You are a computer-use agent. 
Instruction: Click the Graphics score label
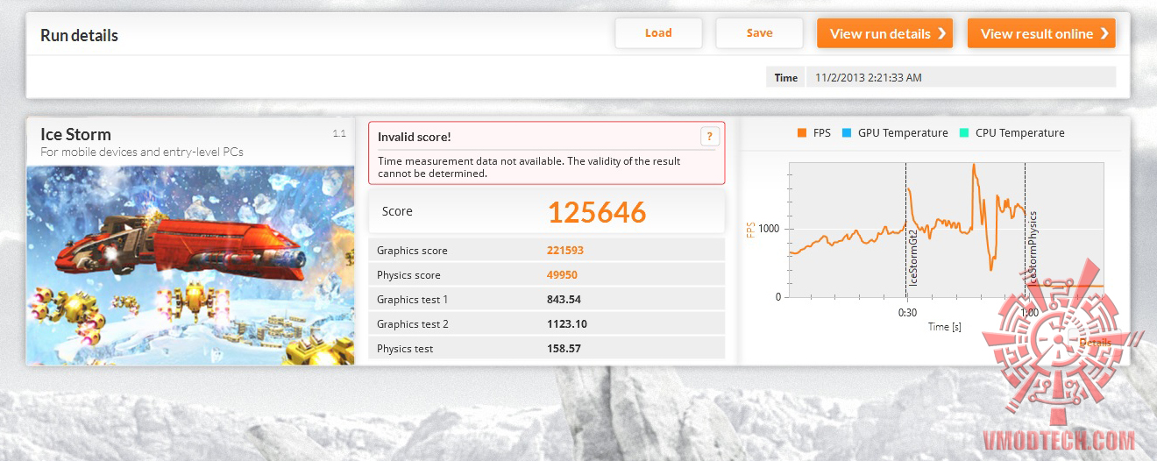click(412, 251)
